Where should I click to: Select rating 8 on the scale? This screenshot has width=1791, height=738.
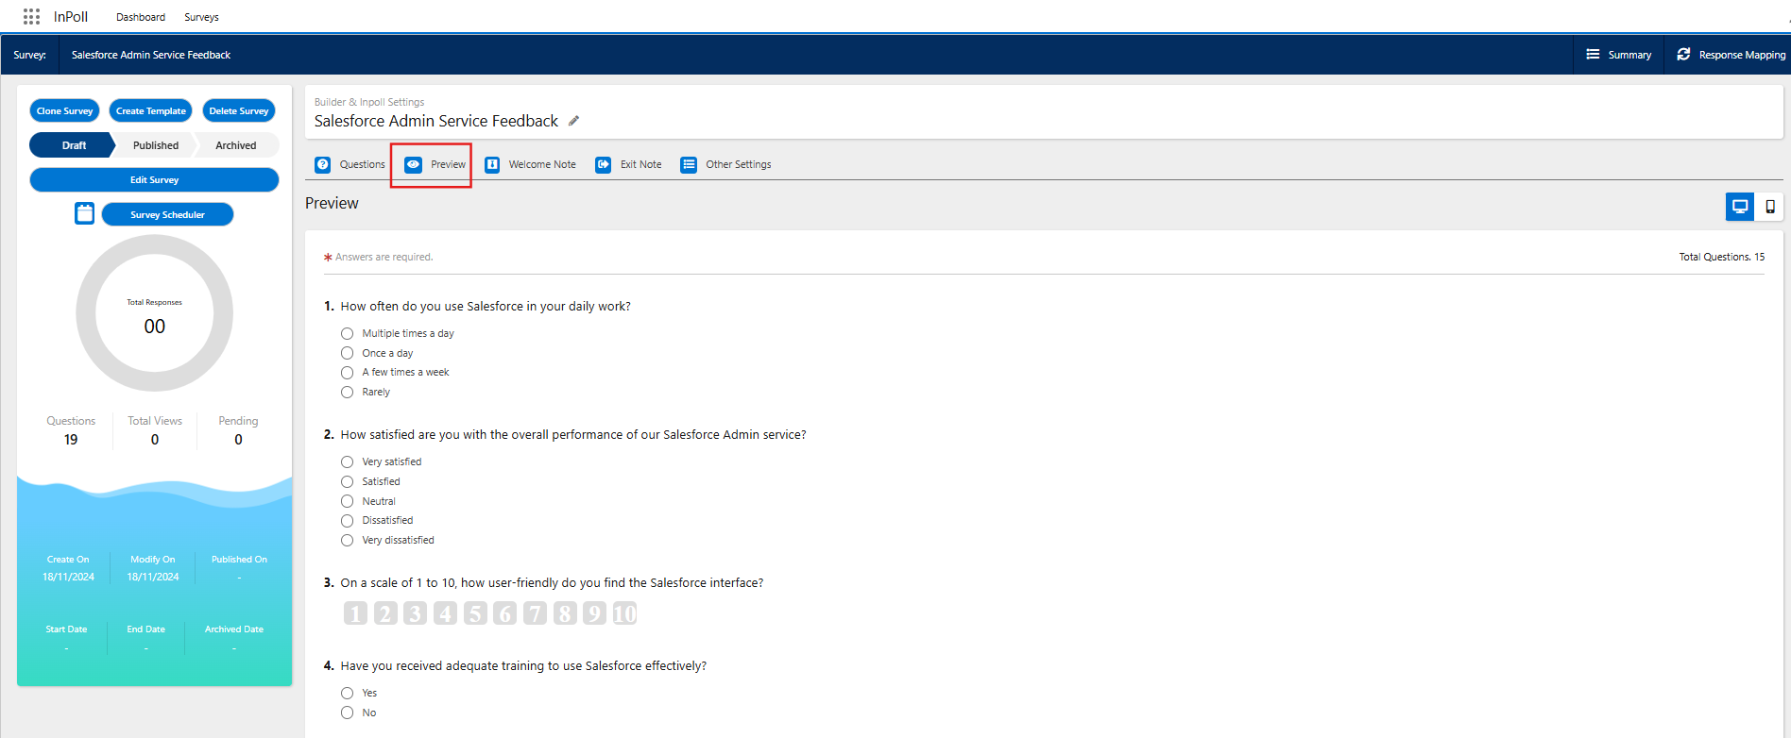[x=565, y=613]
